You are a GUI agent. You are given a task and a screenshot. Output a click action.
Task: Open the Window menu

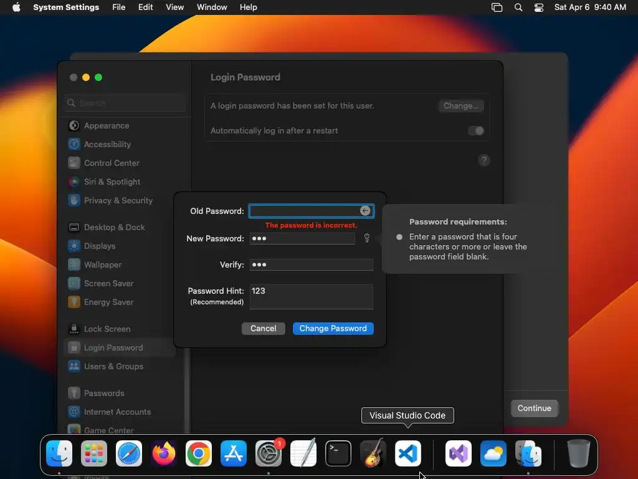212,7
